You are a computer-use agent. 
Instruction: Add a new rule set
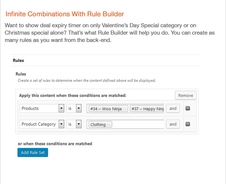(33, 152)
